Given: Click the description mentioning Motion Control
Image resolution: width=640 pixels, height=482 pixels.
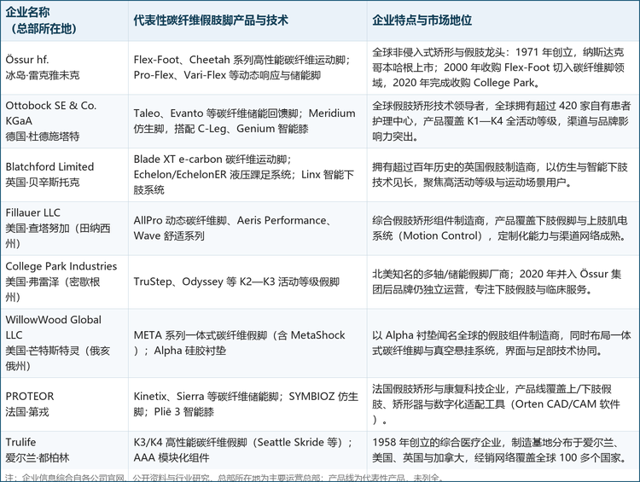Looking at the screenshot, I should (503, 229).
